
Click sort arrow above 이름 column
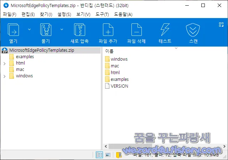[x=176, y=48]
